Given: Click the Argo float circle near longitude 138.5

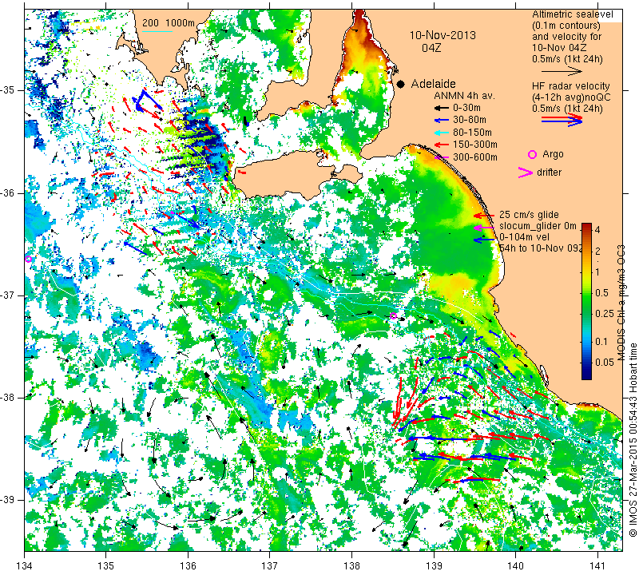Looking at the screenshot, I should pos(393,315).
